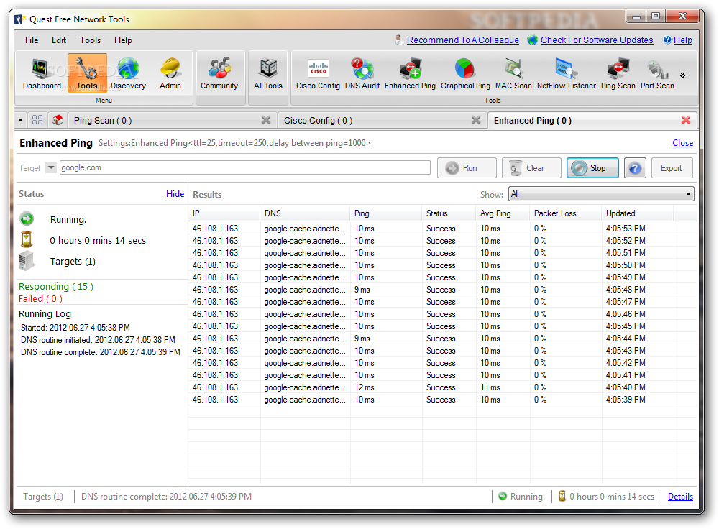Click the Targets (1) status bar text

(x=43, y=497)
